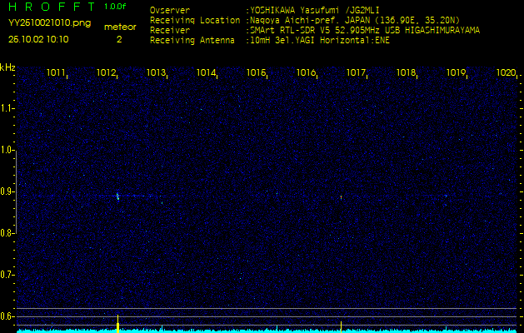Click the 25.10.02 10:10 timestamp
The width and height of the screenshot is (524, 333).
click(38, 39)
